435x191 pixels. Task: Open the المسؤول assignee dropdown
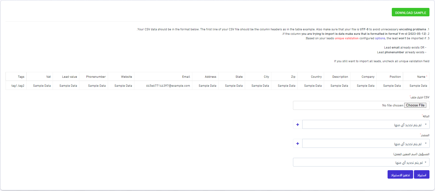pos(361,163)
